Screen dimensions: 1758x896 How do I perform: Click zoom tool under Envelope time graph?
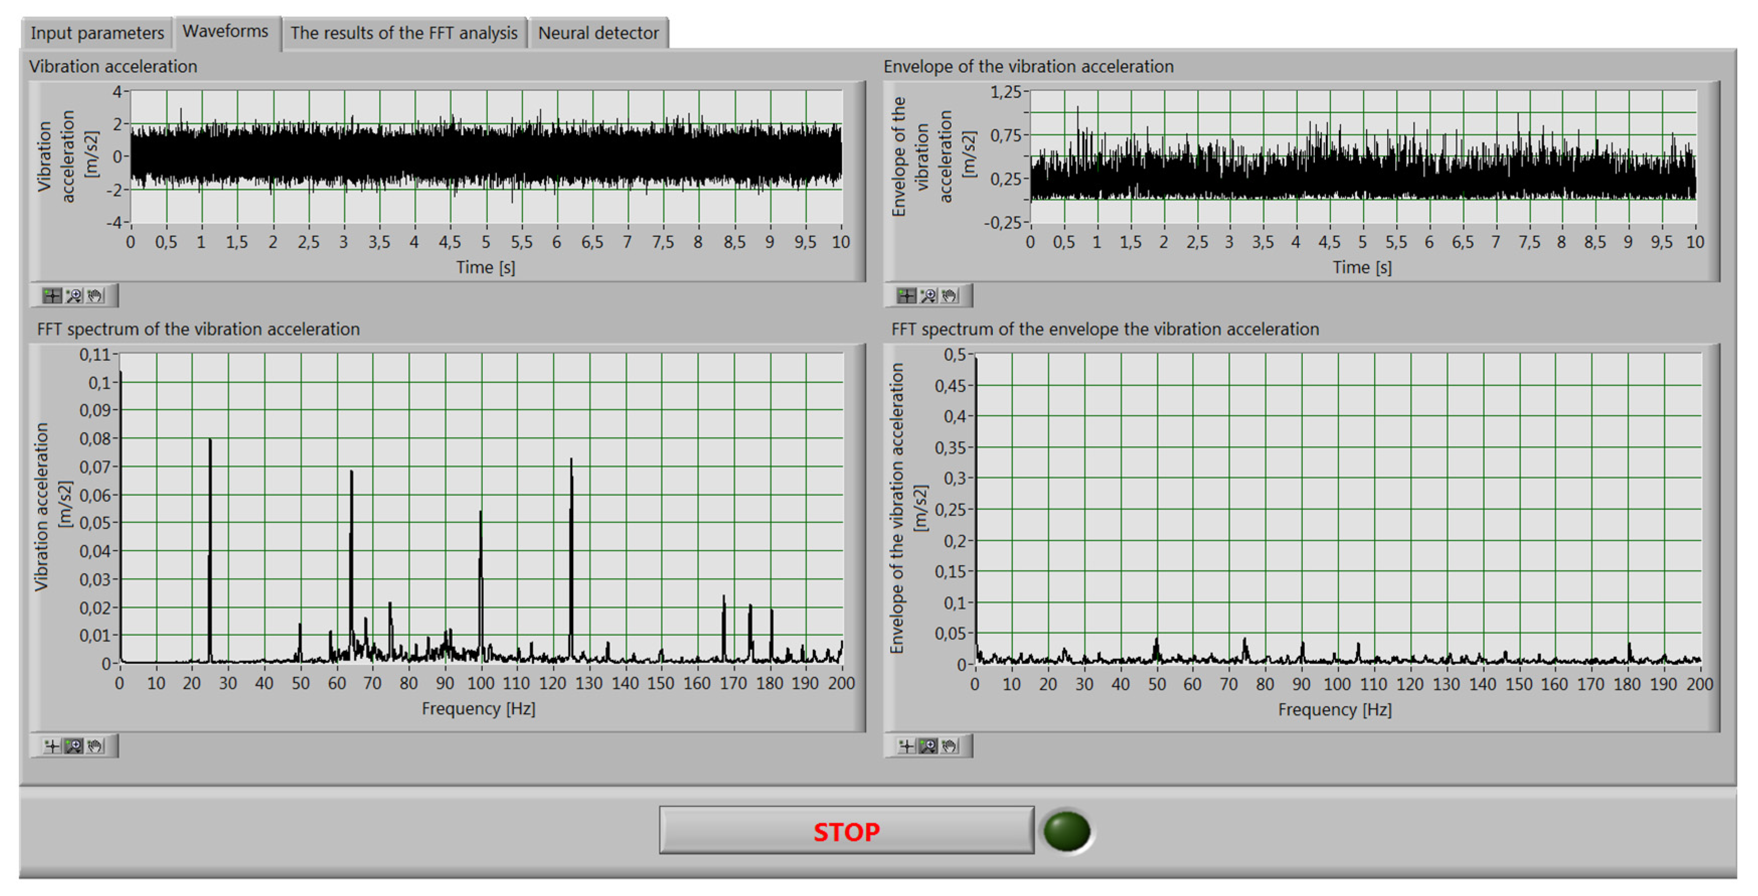[x=928, y=295]
